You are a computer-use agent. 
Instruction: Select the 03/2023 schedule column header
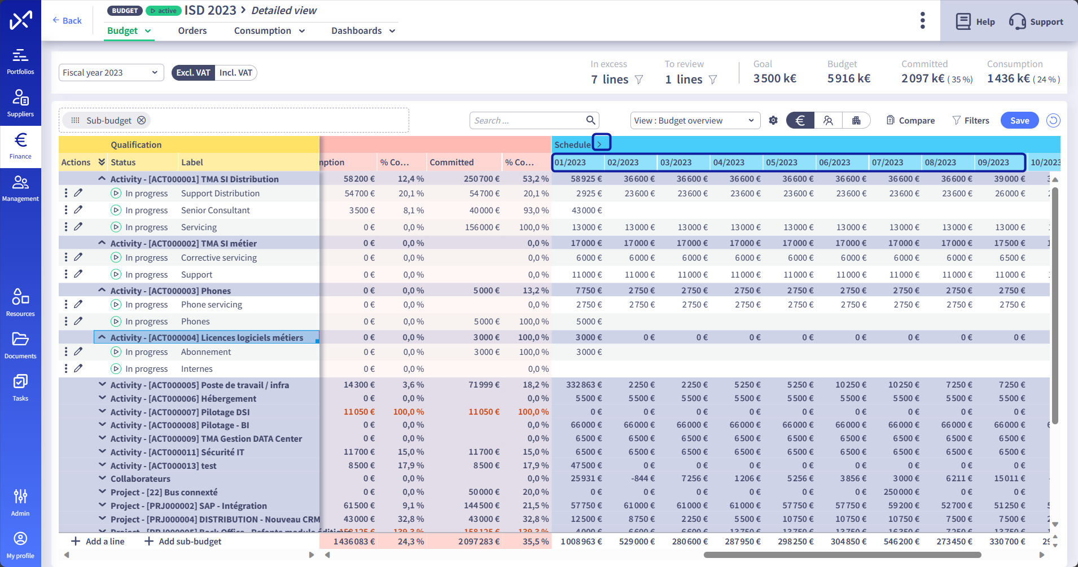(683, 162)
